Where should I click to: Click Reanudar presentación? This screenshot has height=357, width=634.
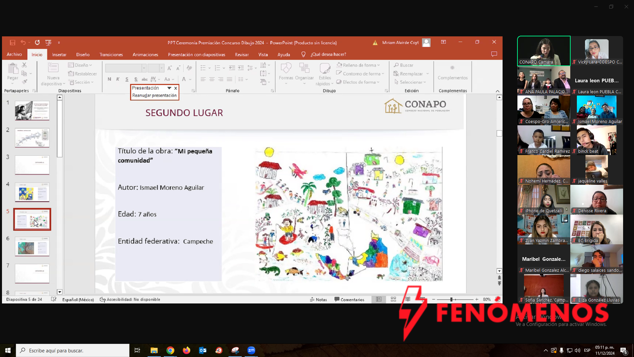154,96
